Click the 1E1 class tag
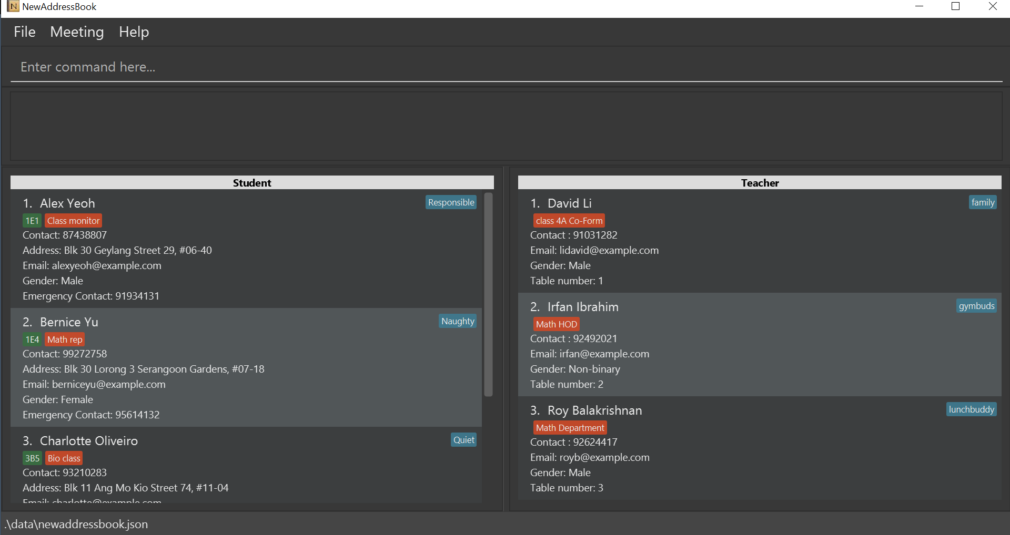The image size is (1010, 535). pos(32,221)
